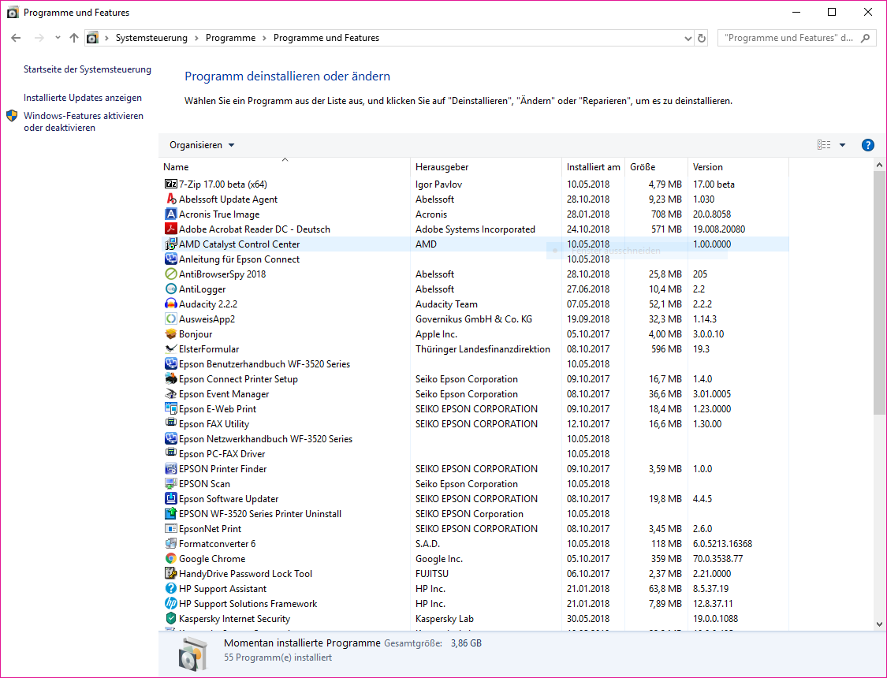The height and width of the screenshot is (678, 887).
Task: Click the 7-Zip program icon
Action: (x=171, y=184)
